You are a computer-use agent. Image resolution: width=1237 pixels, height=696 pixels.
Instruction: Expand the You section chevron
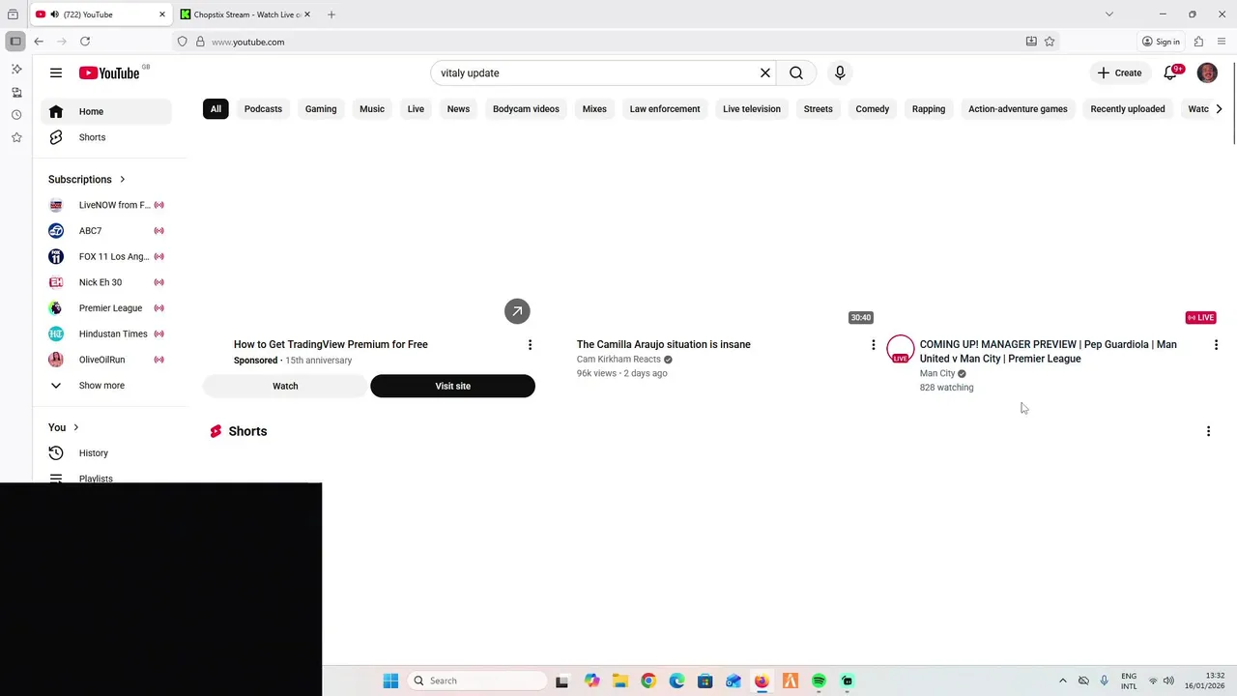(x=75, y=427)
